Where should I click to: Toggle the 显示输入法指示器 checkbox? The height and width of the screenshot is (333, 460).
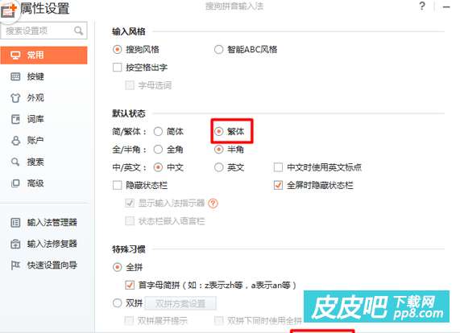click(x=130, y=203)
